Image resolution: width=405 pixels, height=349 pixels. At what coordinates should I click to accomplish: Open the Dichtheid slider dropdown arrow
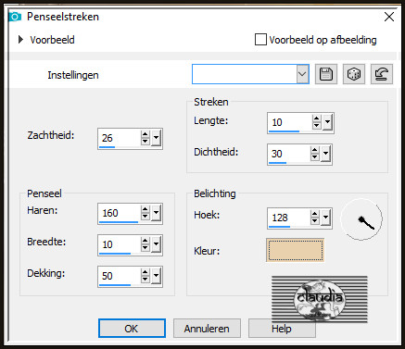coord(325,154)
